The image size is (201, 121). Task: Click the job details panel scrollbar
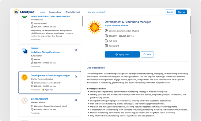[x=190, y=25]
